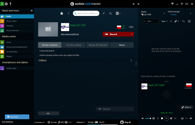The height and width of the screenshot is (125, 195).
Task: Open Movies and entertainment section
Action: pyautogui.click(x=17, y=47)
